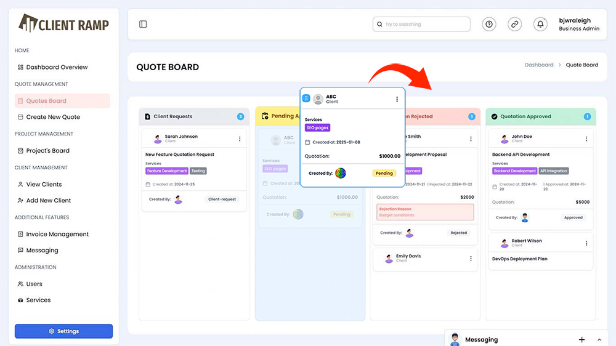Viewport: 616px width, 346px height.
Task: Click Client-request status badge
Action: click(x=222, y=199)
